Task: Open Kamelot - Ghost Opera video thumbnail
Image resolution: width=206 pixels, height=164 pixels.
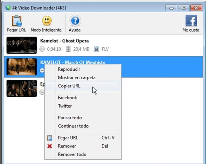Action: coord(22,45)
